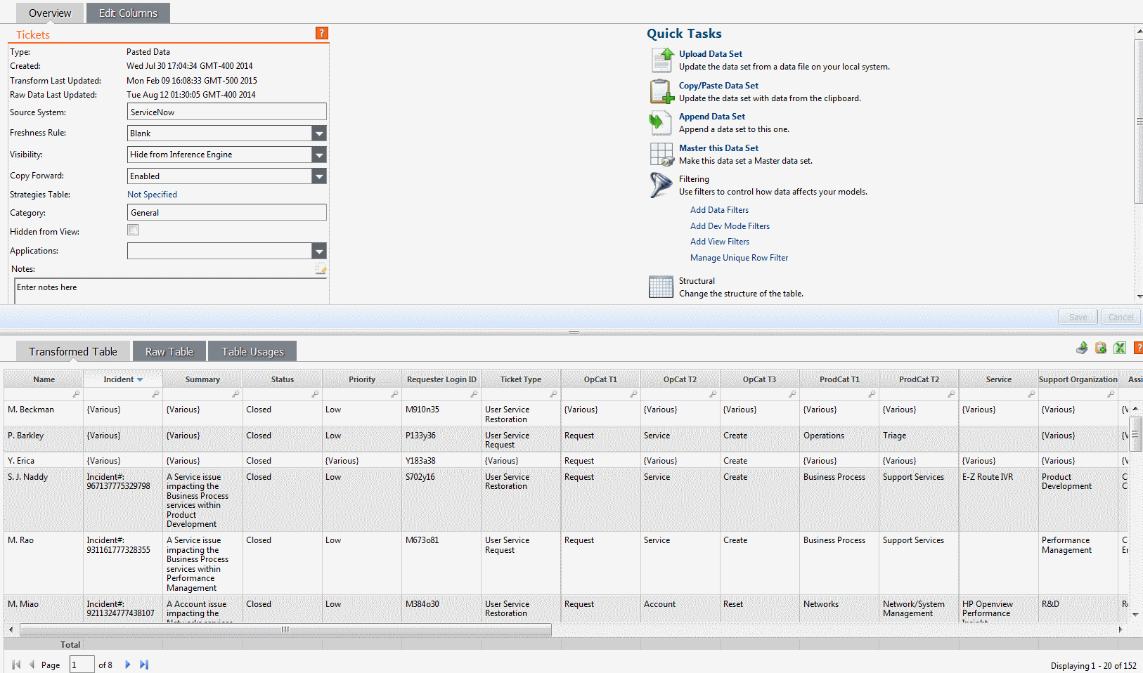
Task: Click the Filtering funnel icon
Action: (x=661, y=185)
